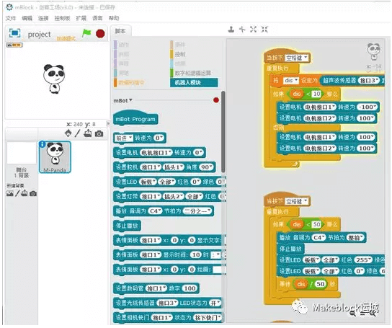Toggle stage fullscreen presentation mode icon
Viewport: 392px width, 328px height.
[14, 32]
